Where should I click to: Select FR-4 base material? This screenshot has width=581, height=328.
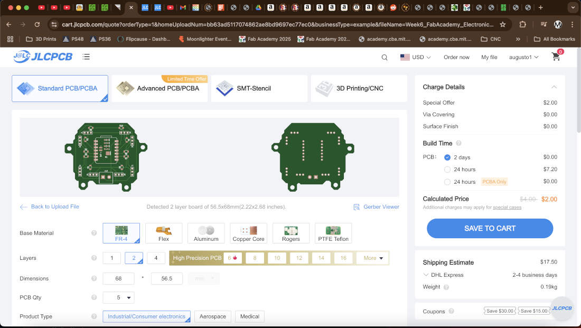click(121, 233)
